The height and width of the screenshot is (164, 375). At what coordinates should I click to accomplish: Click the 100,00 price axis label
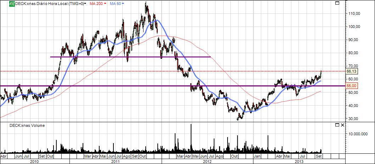(x=354, y=27)
